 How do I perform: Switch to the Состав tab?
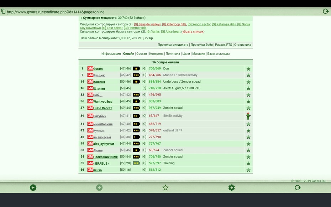[x=141, y=54]
